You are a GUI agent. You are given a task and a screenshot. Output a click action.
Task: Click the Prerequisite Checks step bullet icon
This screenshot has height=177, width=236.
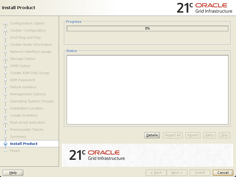click(x=5, y=130)
